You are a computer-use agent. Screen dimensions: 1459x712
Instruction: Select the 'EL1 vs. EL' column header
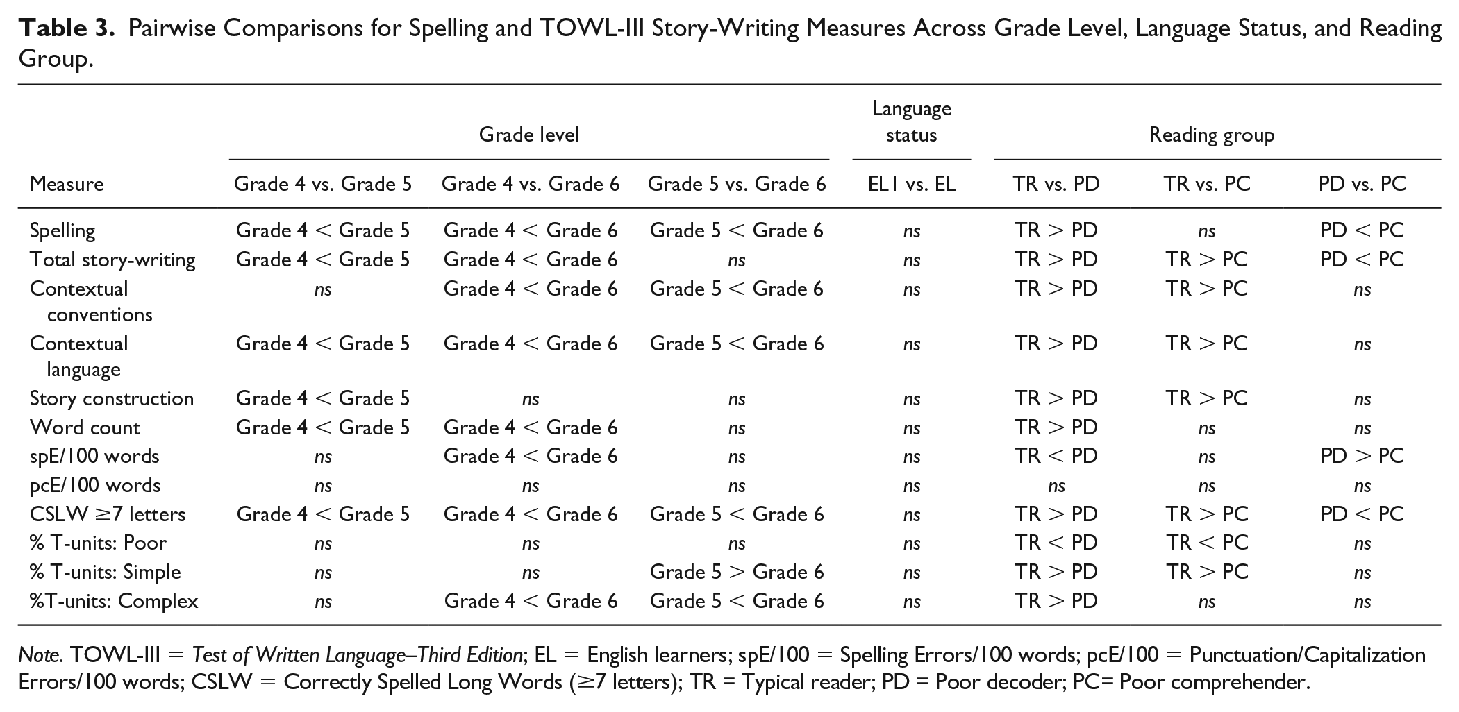912,184
